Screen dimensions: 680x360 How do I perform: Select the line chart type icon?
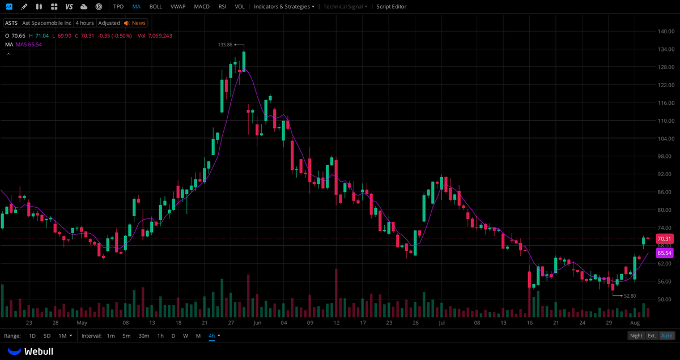pos(9,7)
